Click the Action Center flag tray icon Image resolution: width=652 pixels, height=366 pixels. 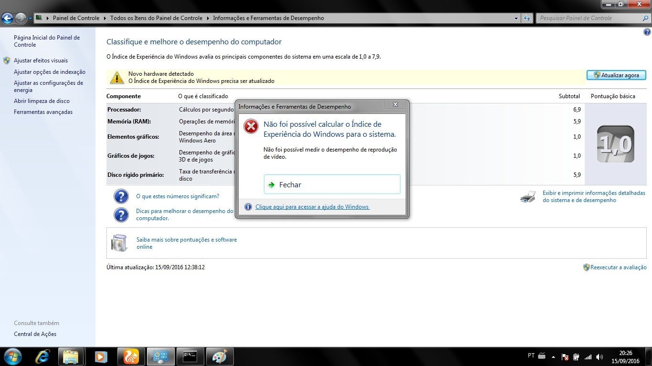565,357
